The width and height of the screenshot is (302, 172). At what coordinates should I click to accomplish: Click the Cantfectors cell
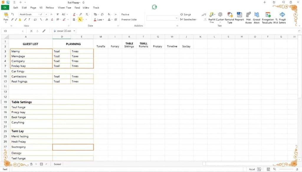(x=31, y=76)
